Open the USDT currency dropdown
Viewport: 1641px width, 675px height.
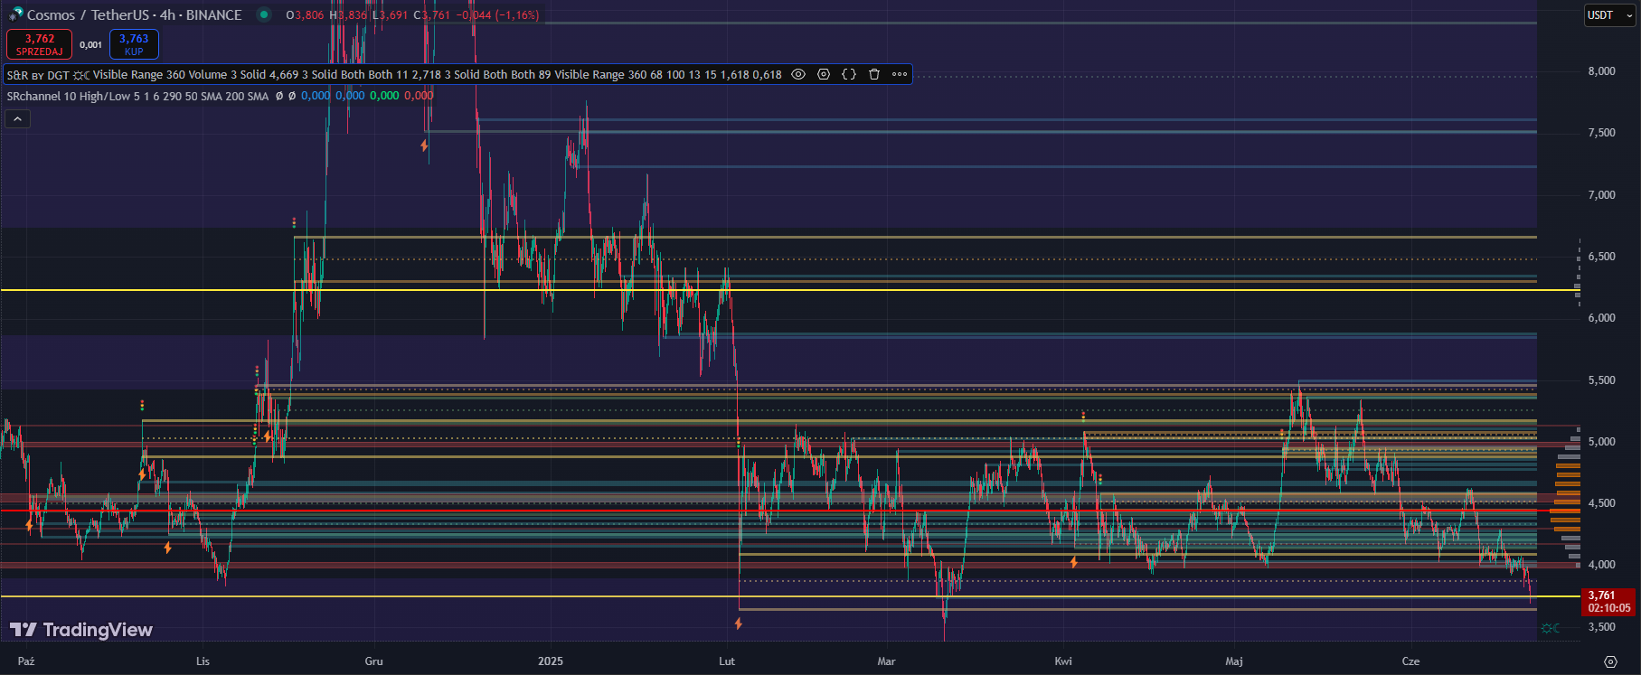coord(1609,15)
